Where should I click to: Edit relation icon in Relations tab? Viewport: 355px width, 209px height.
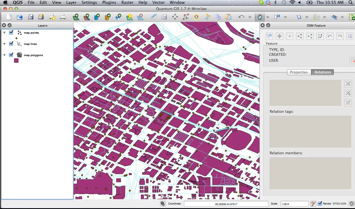[x=348, y=93]
